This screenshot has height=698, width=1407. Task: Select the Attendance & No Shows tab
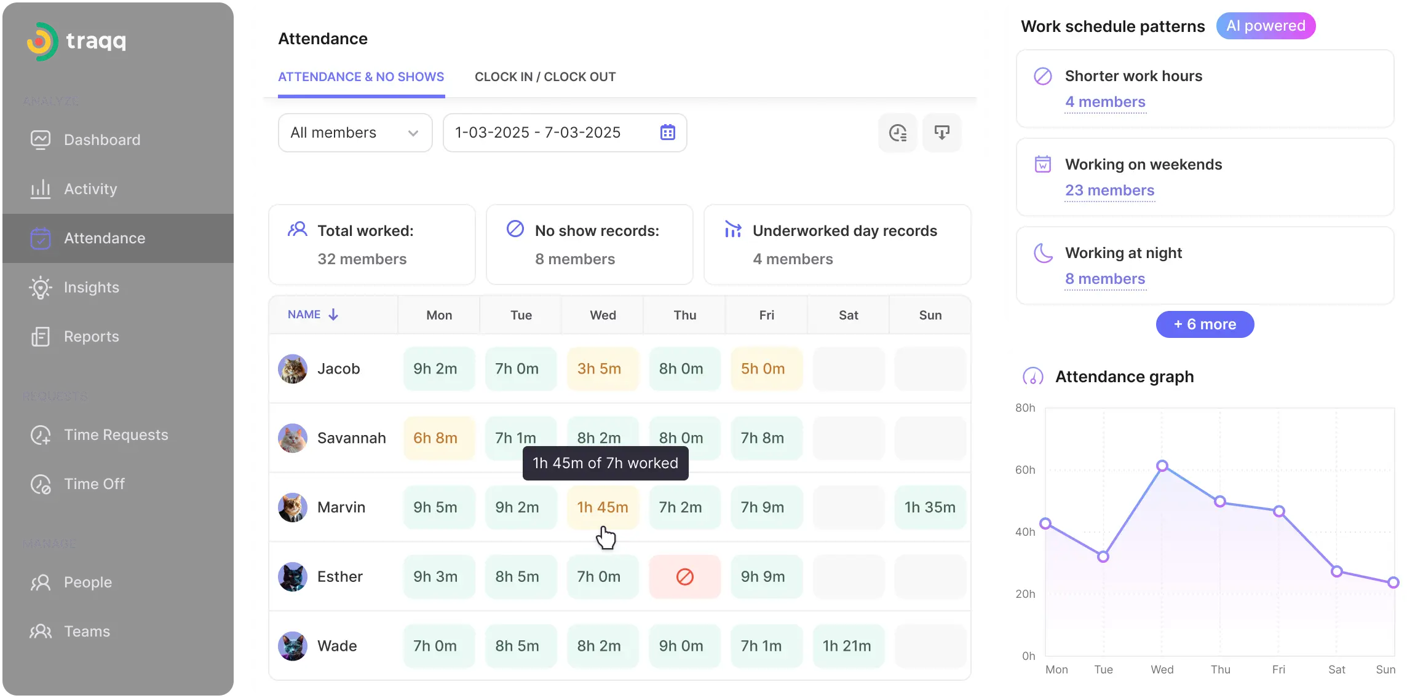(x=361, y=77)
